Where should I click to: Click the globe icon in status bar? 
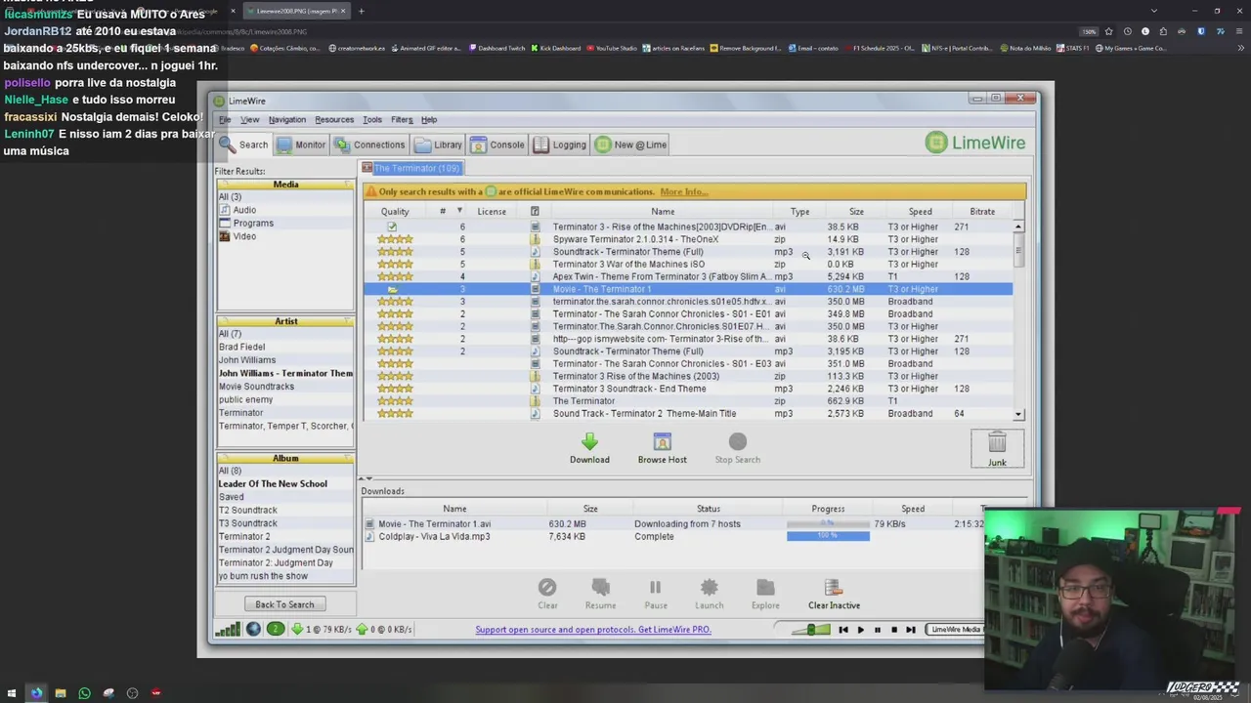pyautogui.click(x=253, y=629)
